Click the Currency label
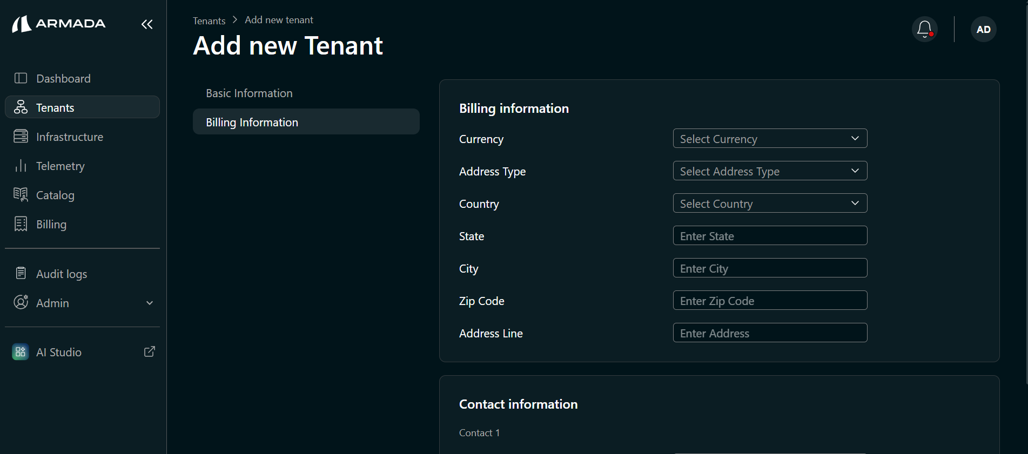 pyautogui.click(x=481, y=139)
